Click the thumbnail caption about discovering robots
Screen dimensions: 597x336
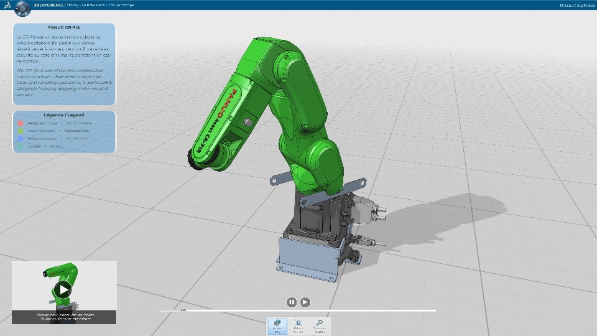64,317
